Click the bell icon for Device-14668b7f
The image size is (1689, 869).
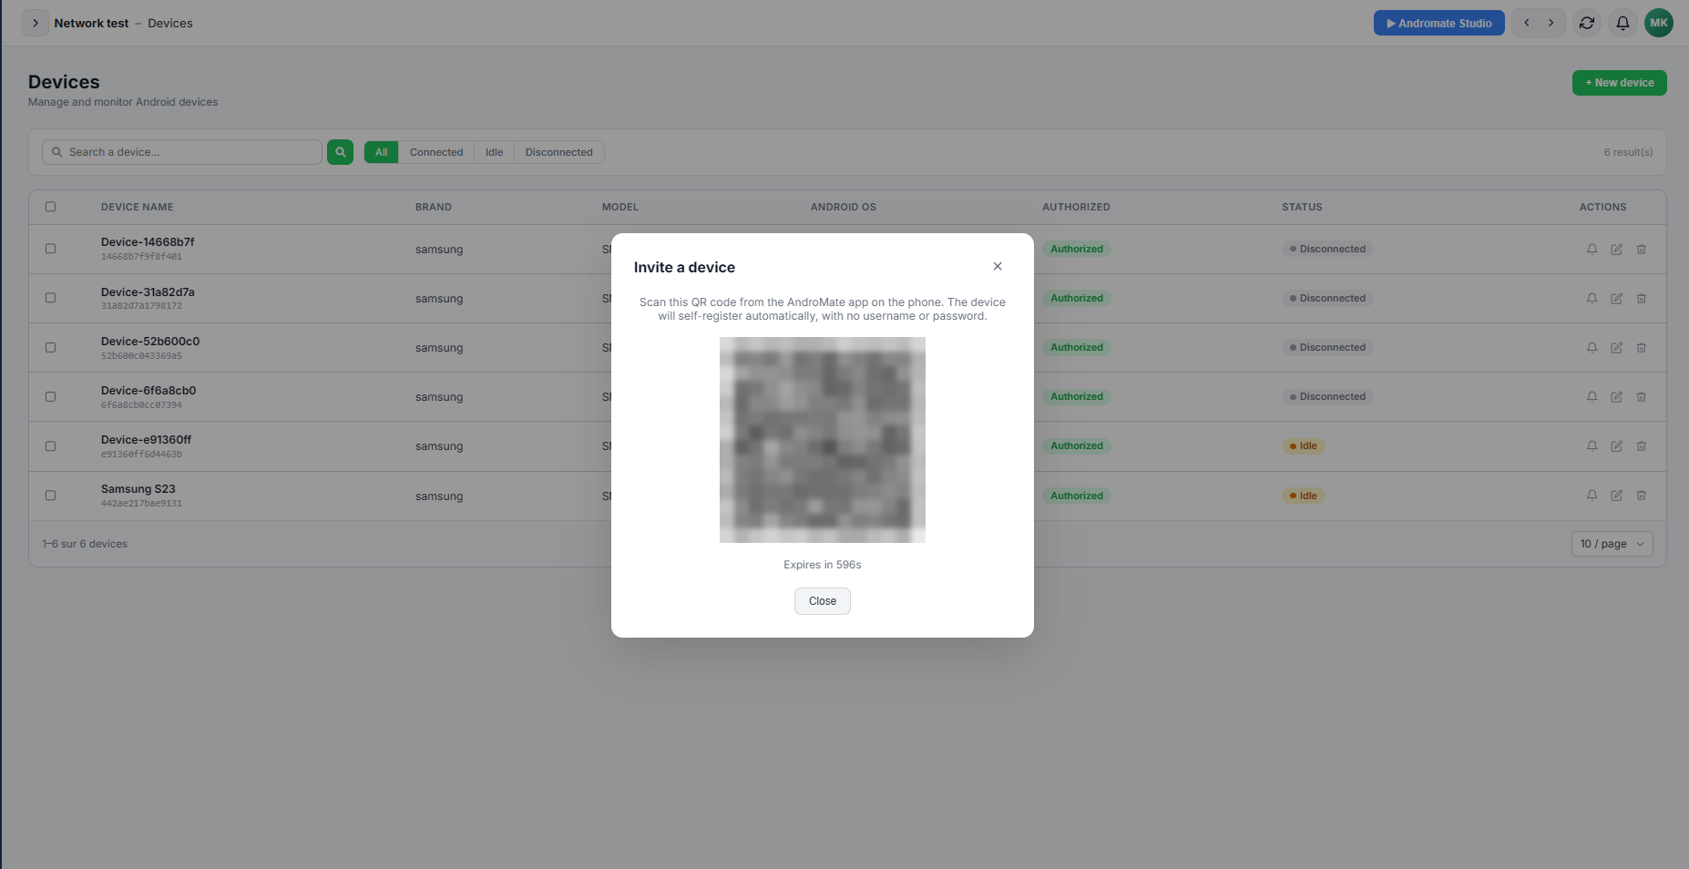tap(1592, 249)
